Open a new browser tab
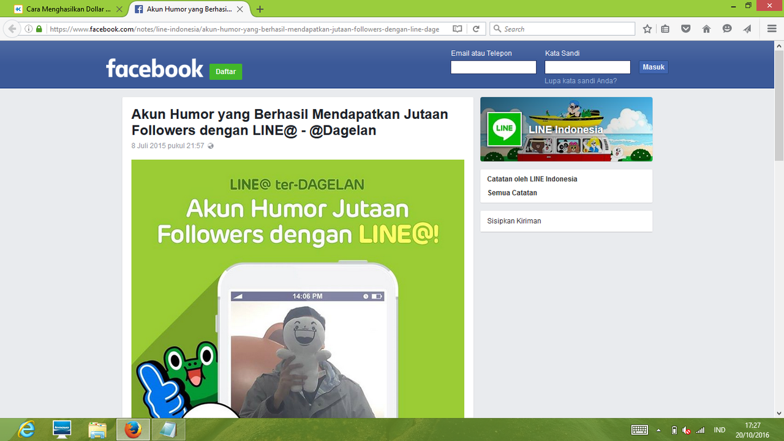 [260, 9]
